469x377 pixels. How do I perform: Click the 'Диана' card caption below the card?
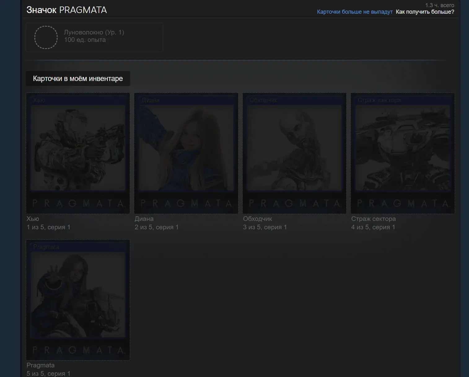click(144, 219)
